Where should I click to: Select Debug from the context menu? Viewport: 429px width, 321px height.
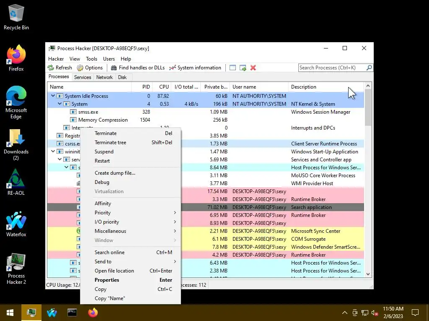pyautogui.click(x=131, y=182)
